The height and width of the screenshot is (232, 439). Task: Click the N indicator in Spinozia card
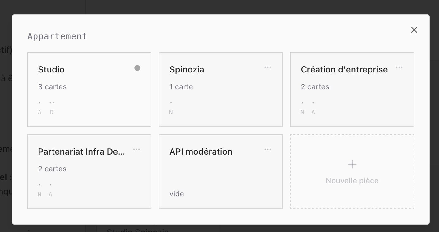[x=171, y=112]
